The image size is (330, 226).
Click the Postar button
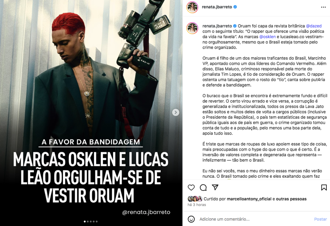tap(320, 219)
